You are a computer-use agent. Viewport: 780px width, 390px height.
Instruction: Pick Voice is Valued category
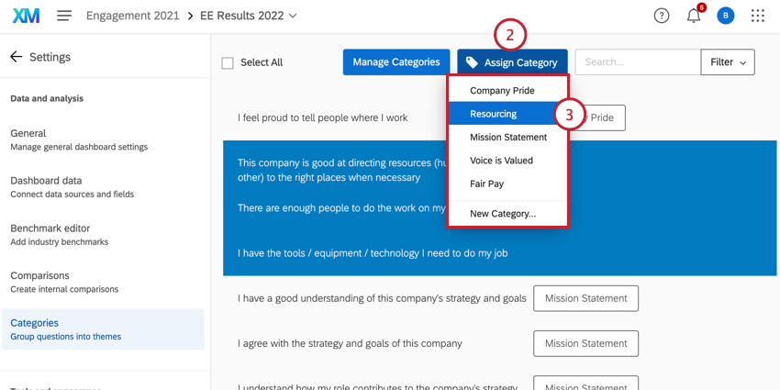pyautogui.click(x=501, y=161)
